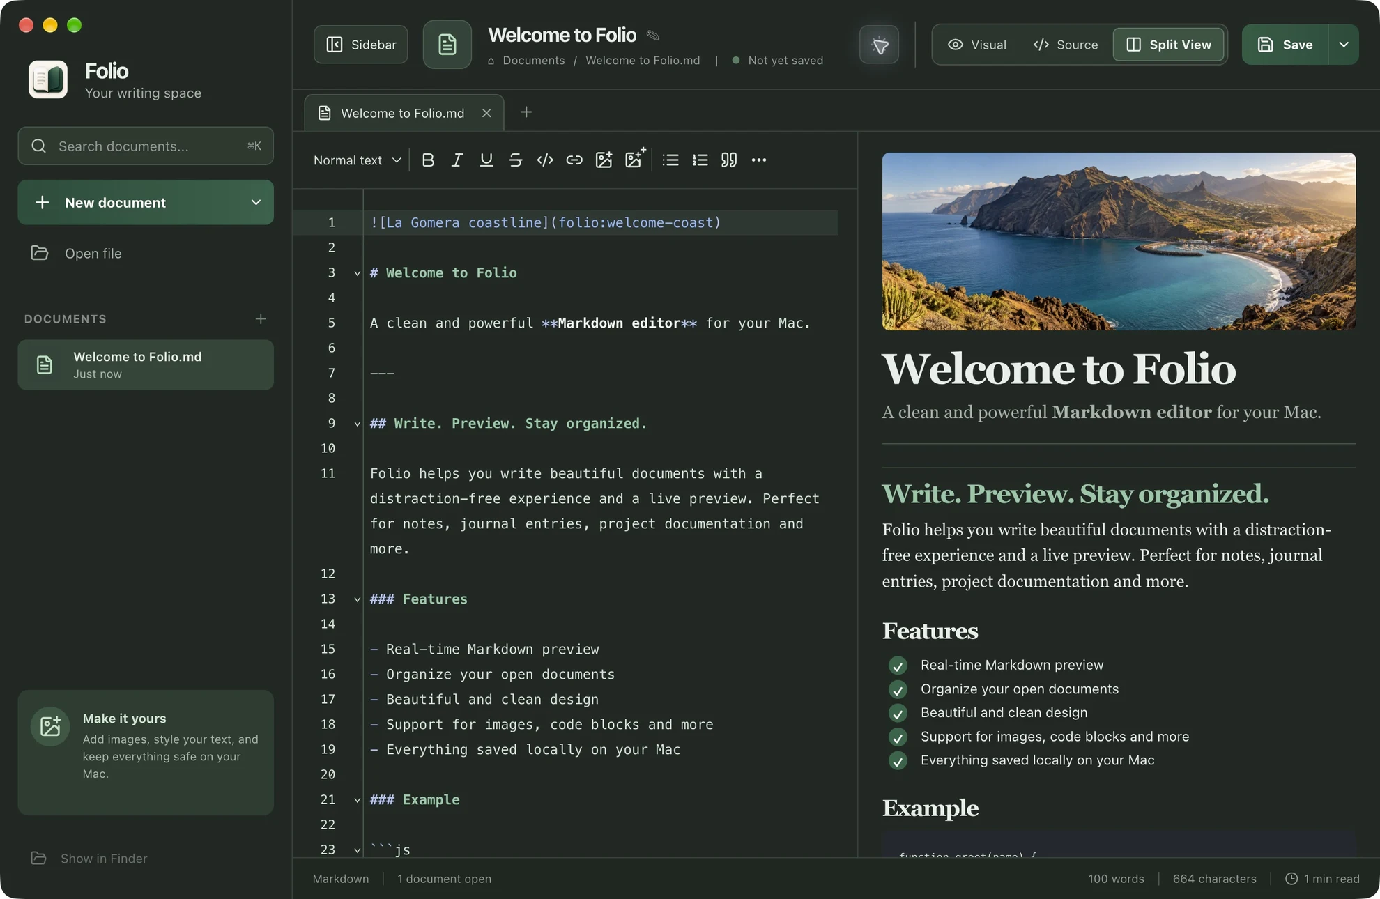
Task: Open the New document dropdown chevron
Action: pos(256,202)
